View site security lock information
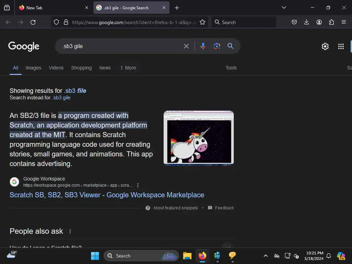Screen dimensions: 352x264 tap(66, 22)
